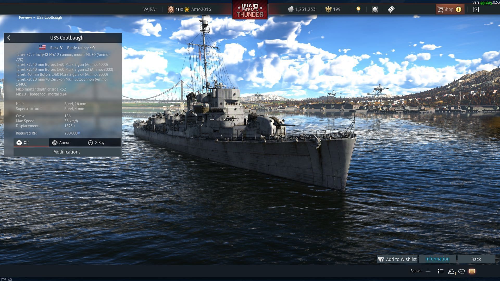Open the chat bubble icon
The height and width of the screenshot is (281, 500).
coord(462,271)
